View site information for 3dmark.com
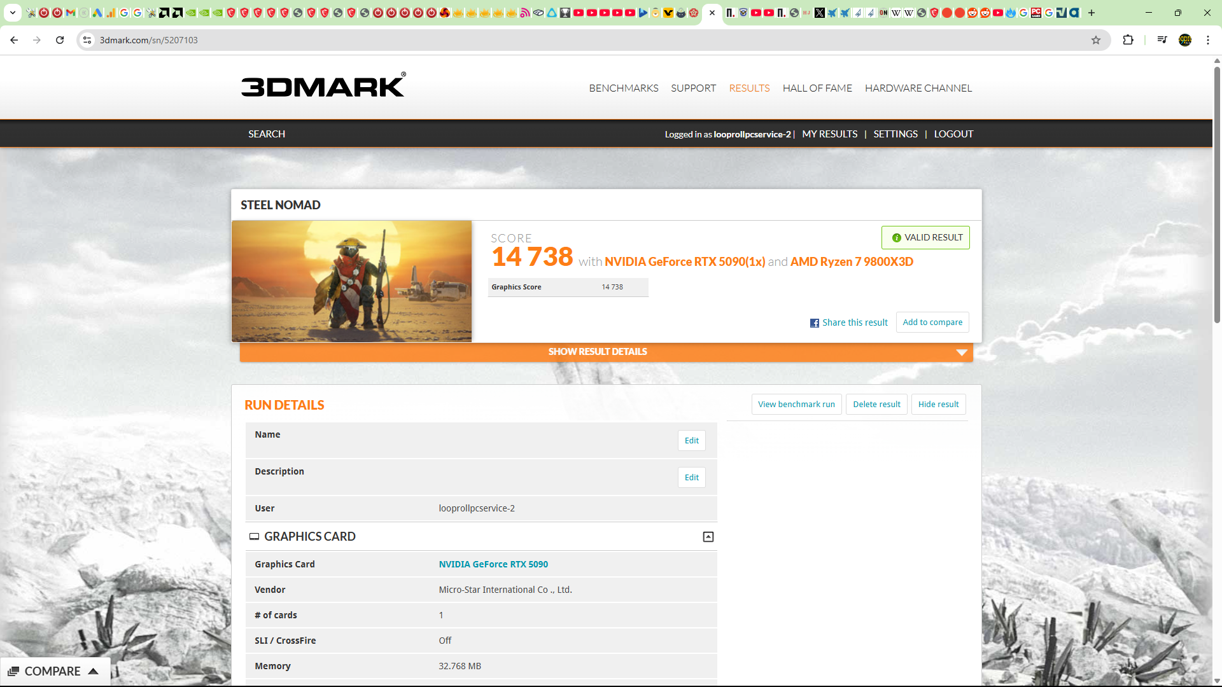Viewport: 1222px width, 687px height. point(87,40)
